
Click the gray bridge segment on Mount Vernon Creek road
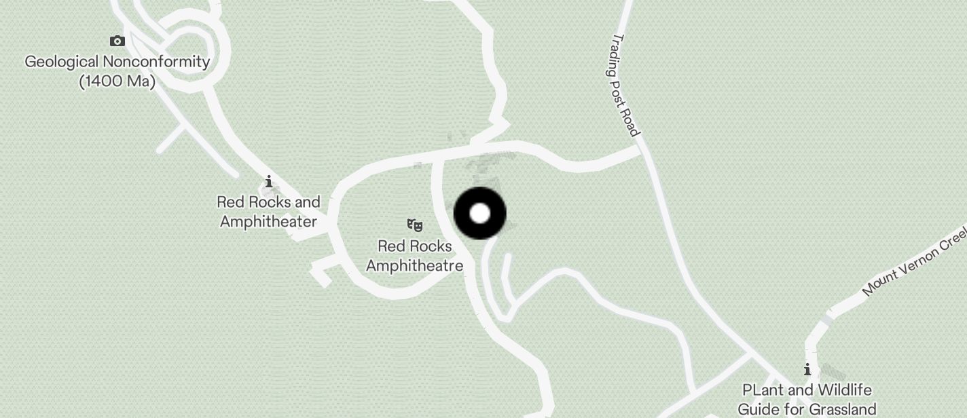(826, 318)
